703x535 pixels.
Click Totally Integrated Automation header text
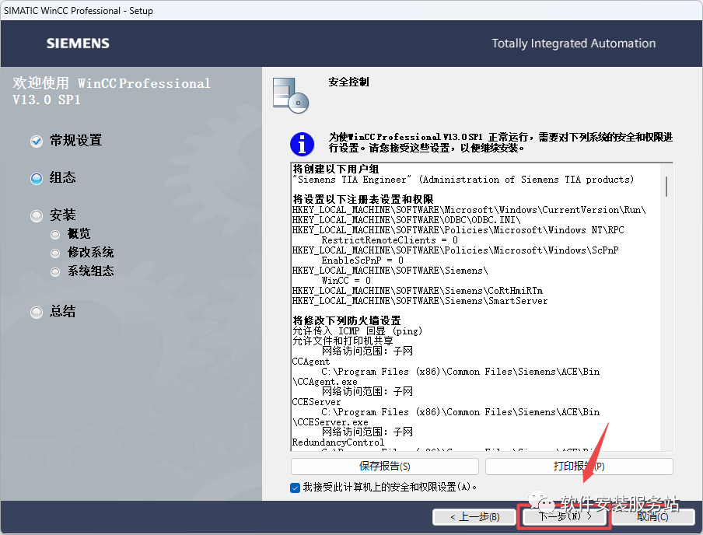tap(573, 44)
